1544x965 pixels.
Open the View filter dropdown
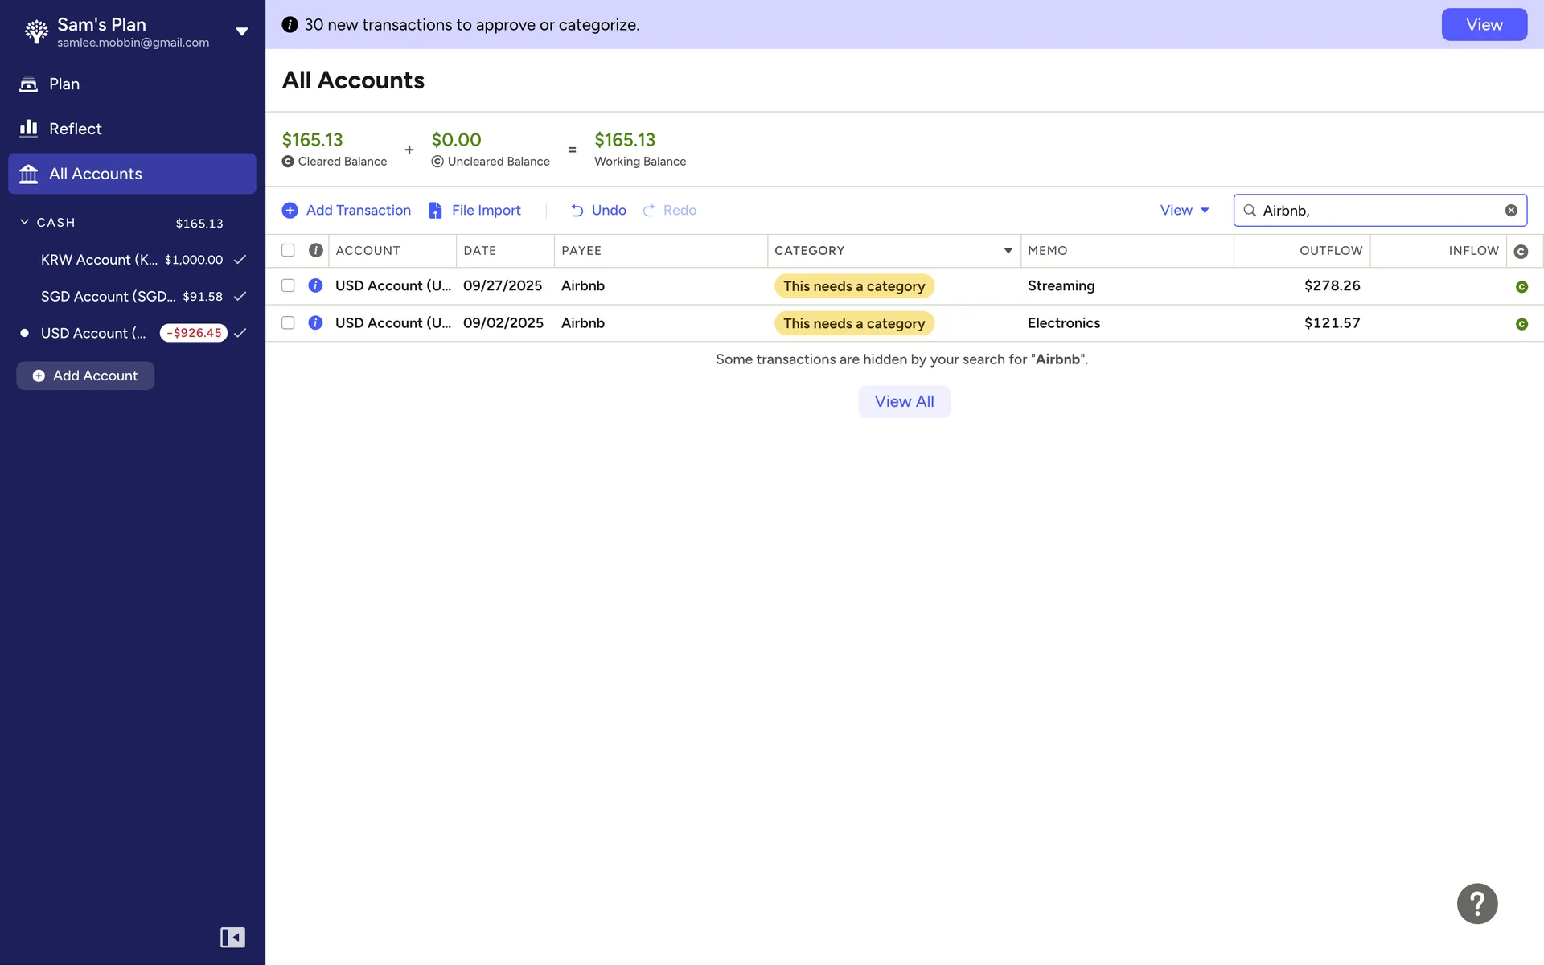click(1184, 210)
